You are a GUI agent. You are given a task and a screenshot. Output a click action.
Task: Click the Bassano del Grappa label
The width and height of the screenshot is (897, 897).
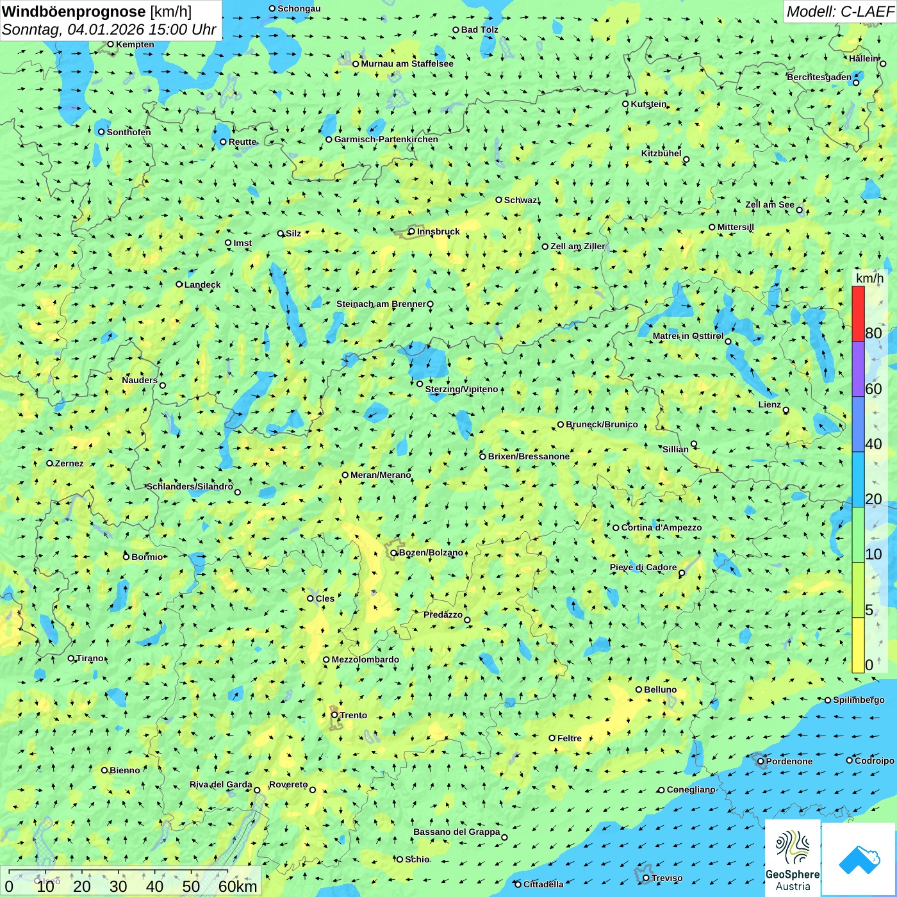click(x=456, y=832)
